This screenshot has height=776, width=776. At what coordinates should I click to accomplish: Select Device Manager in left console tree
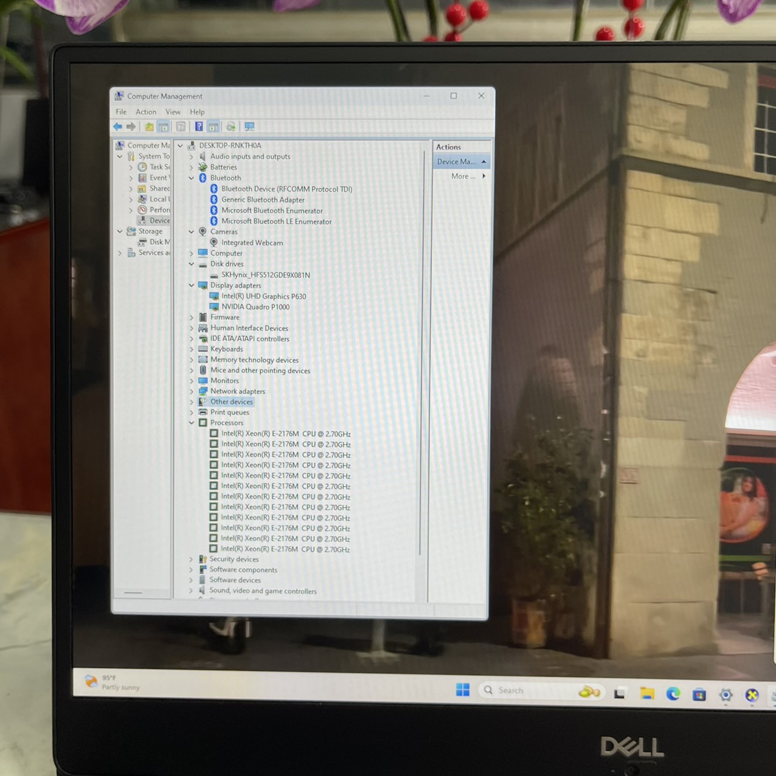pos(159,221)
